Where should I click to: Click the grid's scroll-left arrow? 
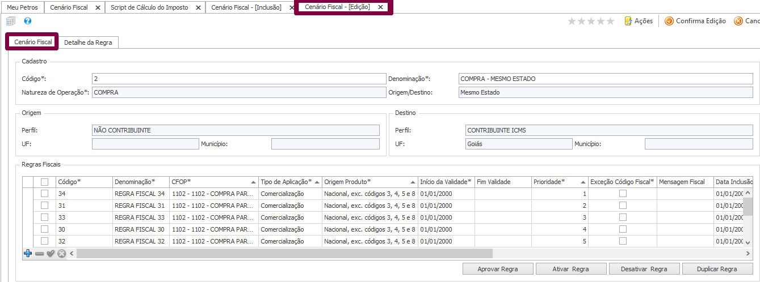[71, 253]
